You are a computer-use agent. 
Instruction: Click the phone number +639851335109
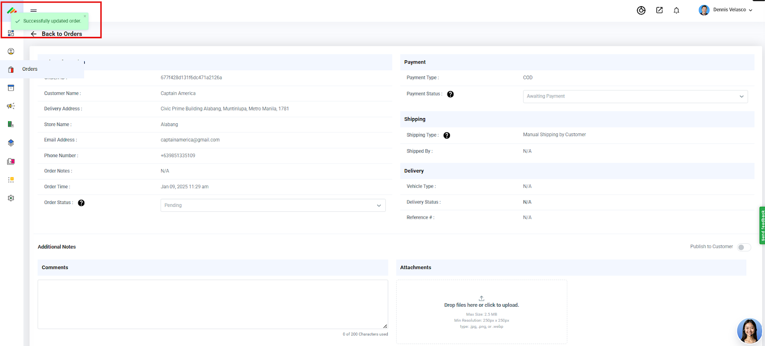178,155
